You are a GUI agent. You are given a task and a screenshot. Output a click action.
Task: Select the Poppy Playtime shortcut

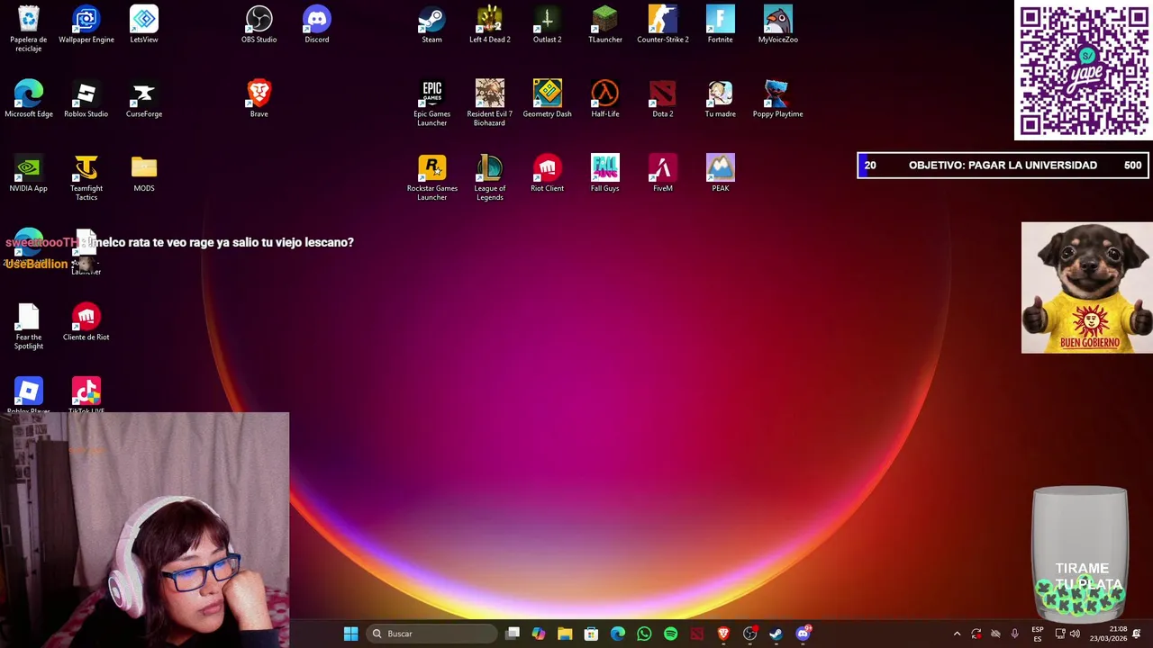click(778, 99)
